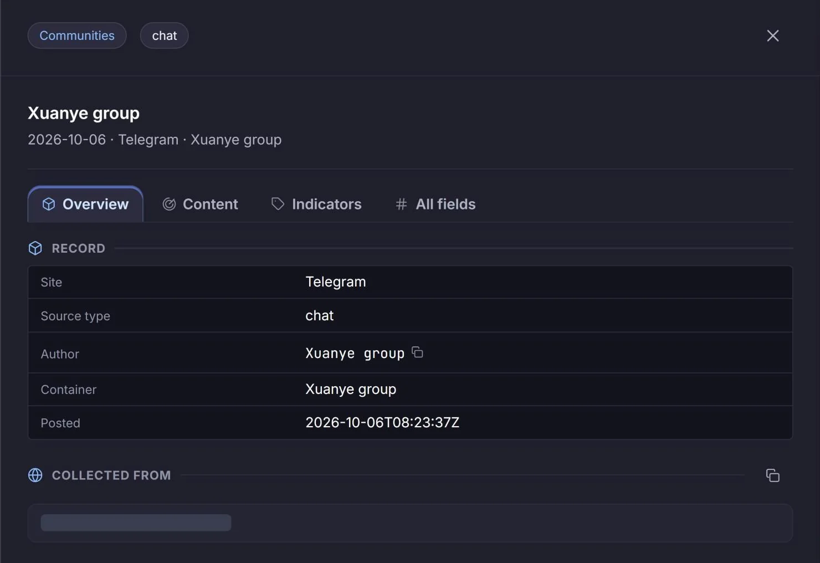
Task: Click the cube icon beside RECORD
Action: point(35,248)
